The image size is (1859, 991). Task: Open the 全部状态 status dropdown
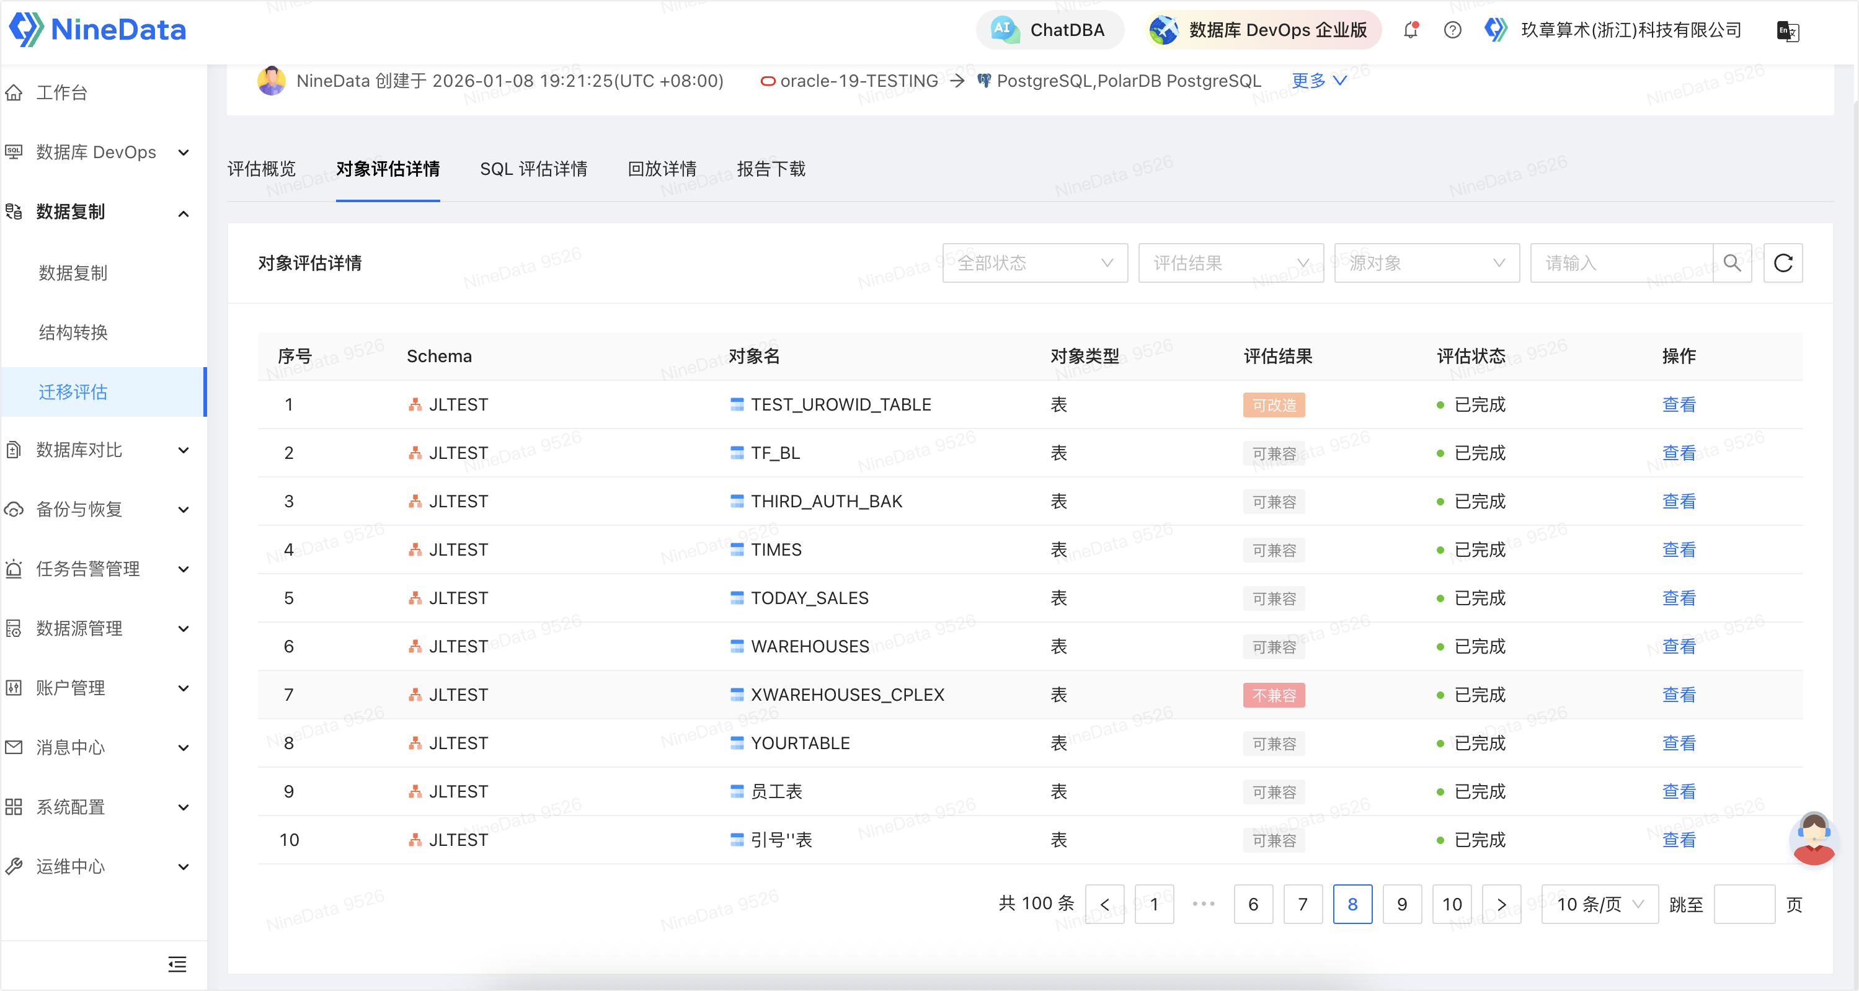[1034, 264]
